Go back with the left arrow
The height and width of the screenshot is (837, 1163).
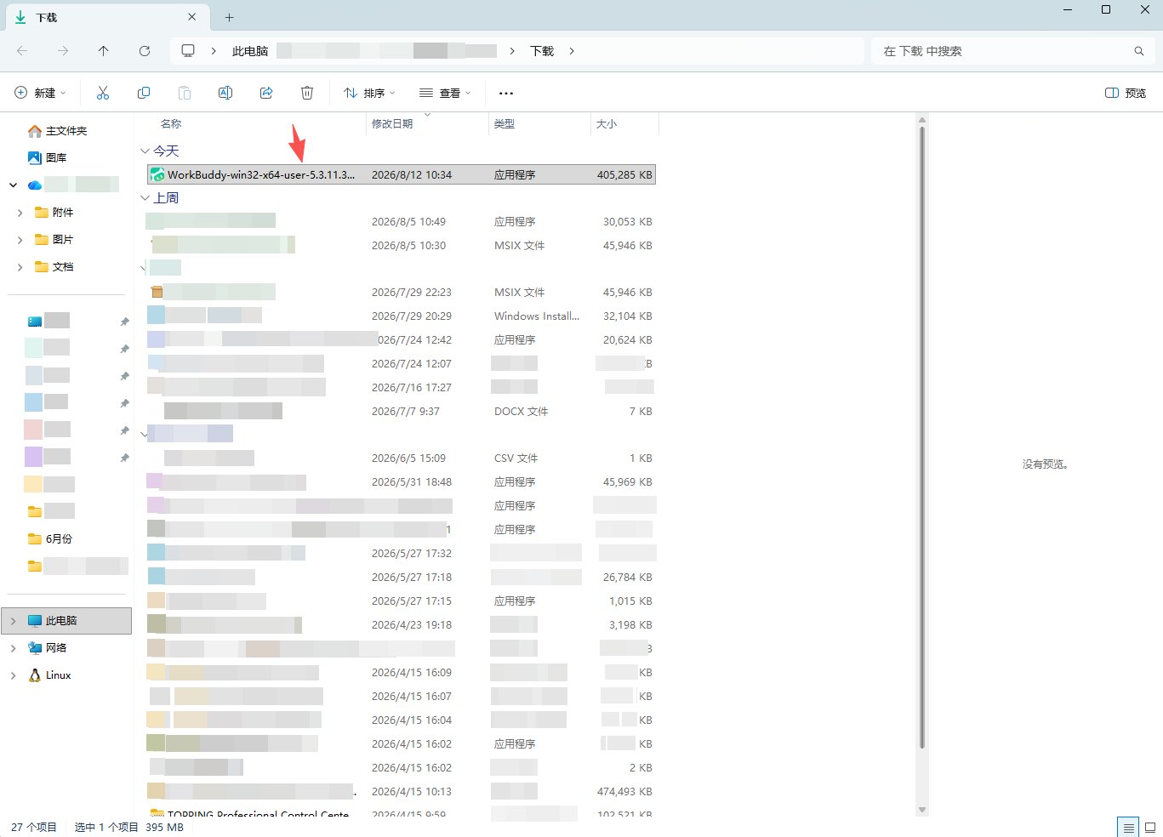coord(22,51)
